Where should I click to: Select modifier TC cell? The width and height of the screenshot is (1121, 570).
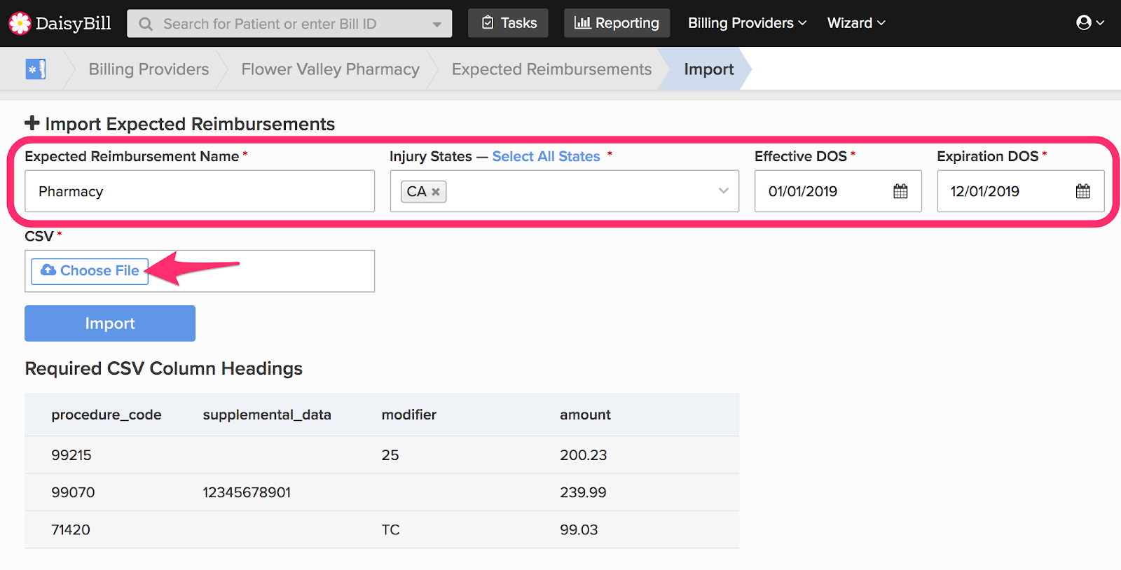click(x=391, y=529)
